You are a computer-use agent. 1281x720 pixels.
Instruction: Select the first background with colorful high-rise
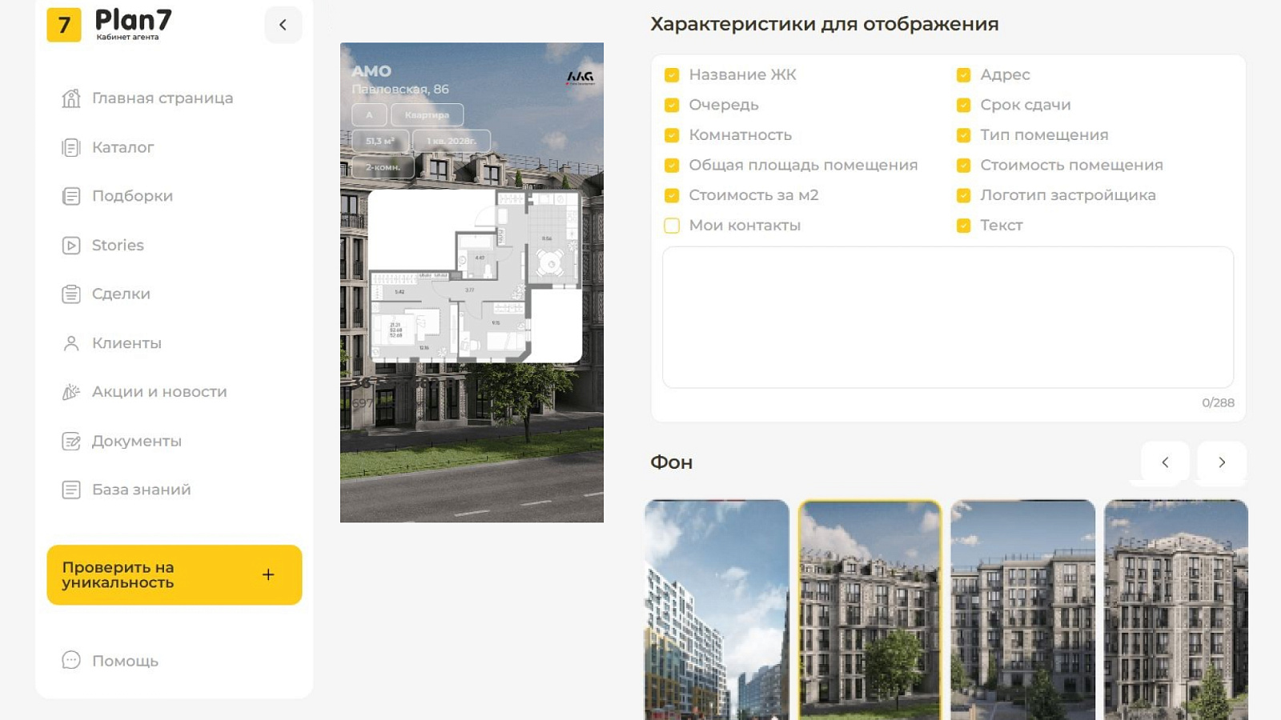(717, 610)
